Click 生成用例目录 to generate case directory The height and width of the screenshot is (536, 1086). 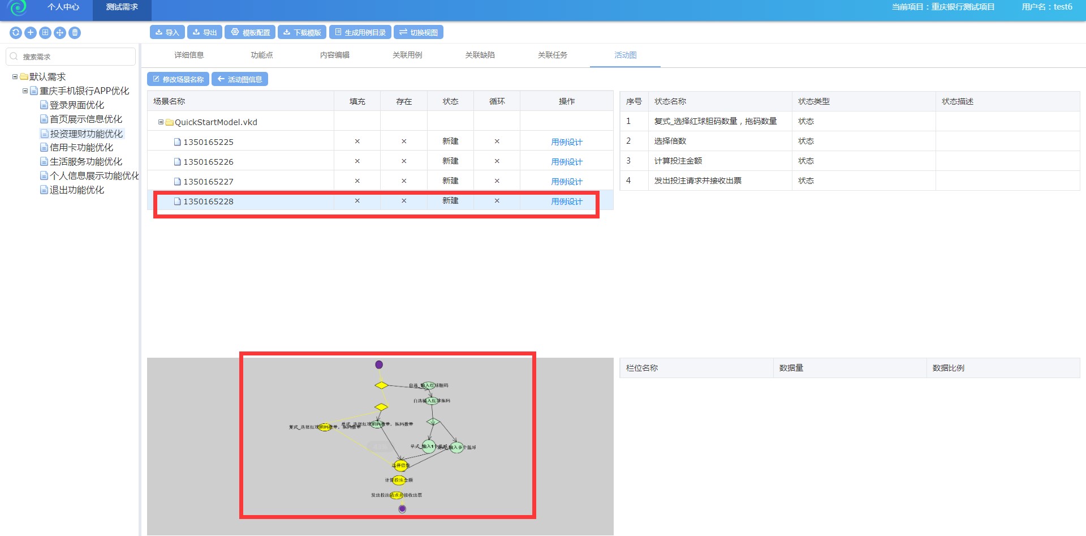point(360,32)
